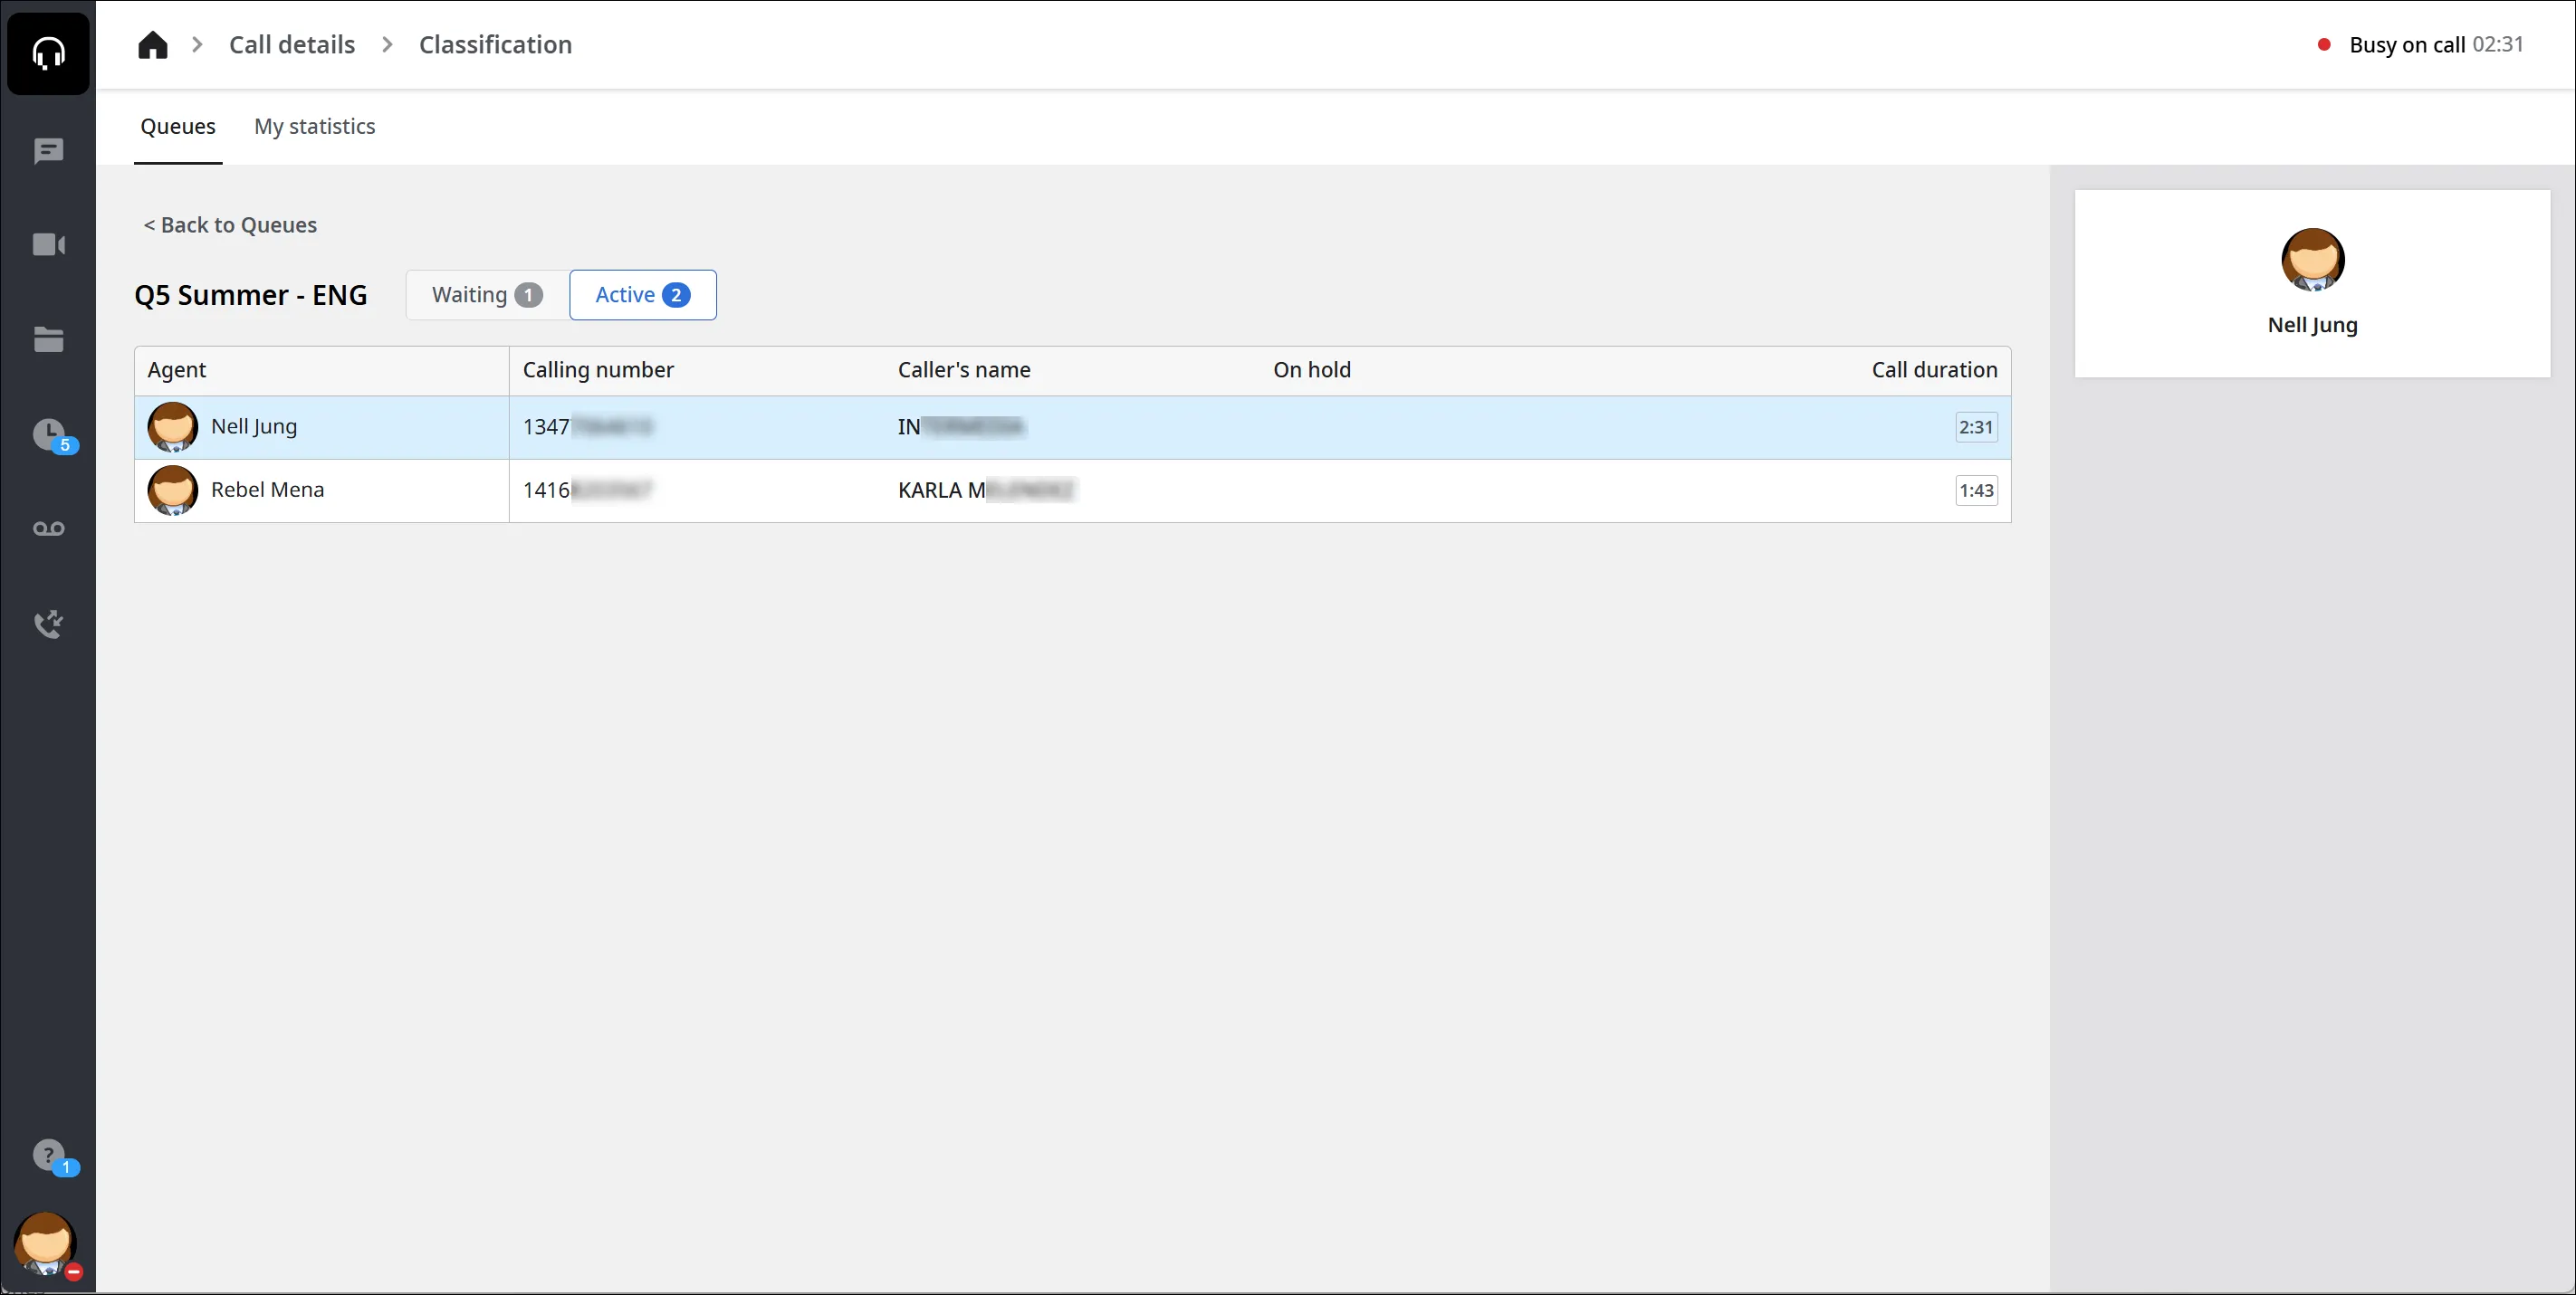Click the Calling number column header
This screenshot has width=2576, height=1295.
598,370
